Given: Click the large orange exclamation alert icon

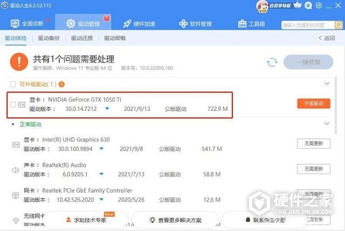Looking at the screenshot, I should (x=19, y=61).
